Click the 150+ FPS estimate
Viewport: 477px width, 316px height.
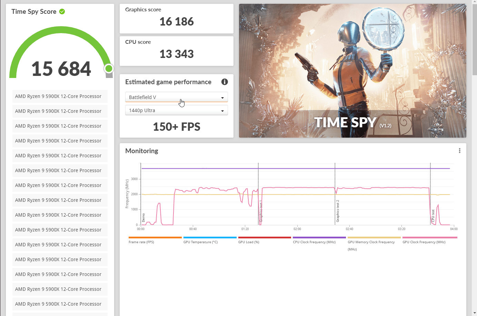[x=177, y=127]
